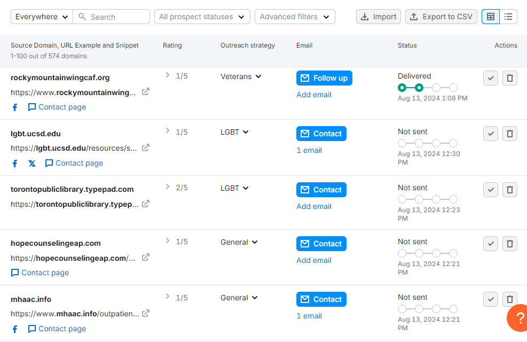Open external link icon for lgbt.ucsd.edu URL

point(146,147)
